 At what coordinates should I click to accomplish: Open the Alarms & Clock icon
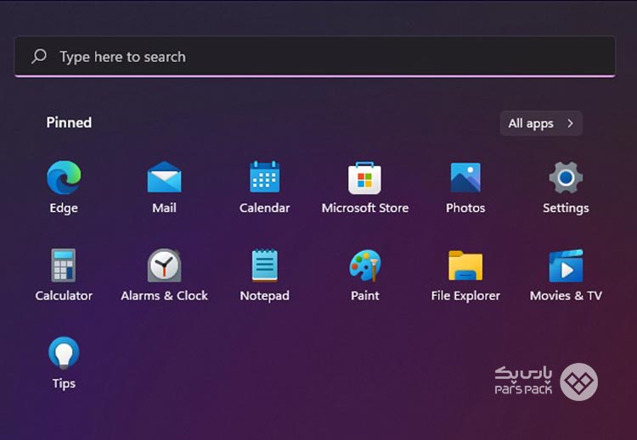coord(164,265)
